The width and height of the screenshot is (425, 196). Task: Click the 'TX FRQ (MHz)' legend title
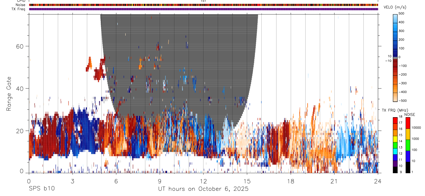coord(395,110)
